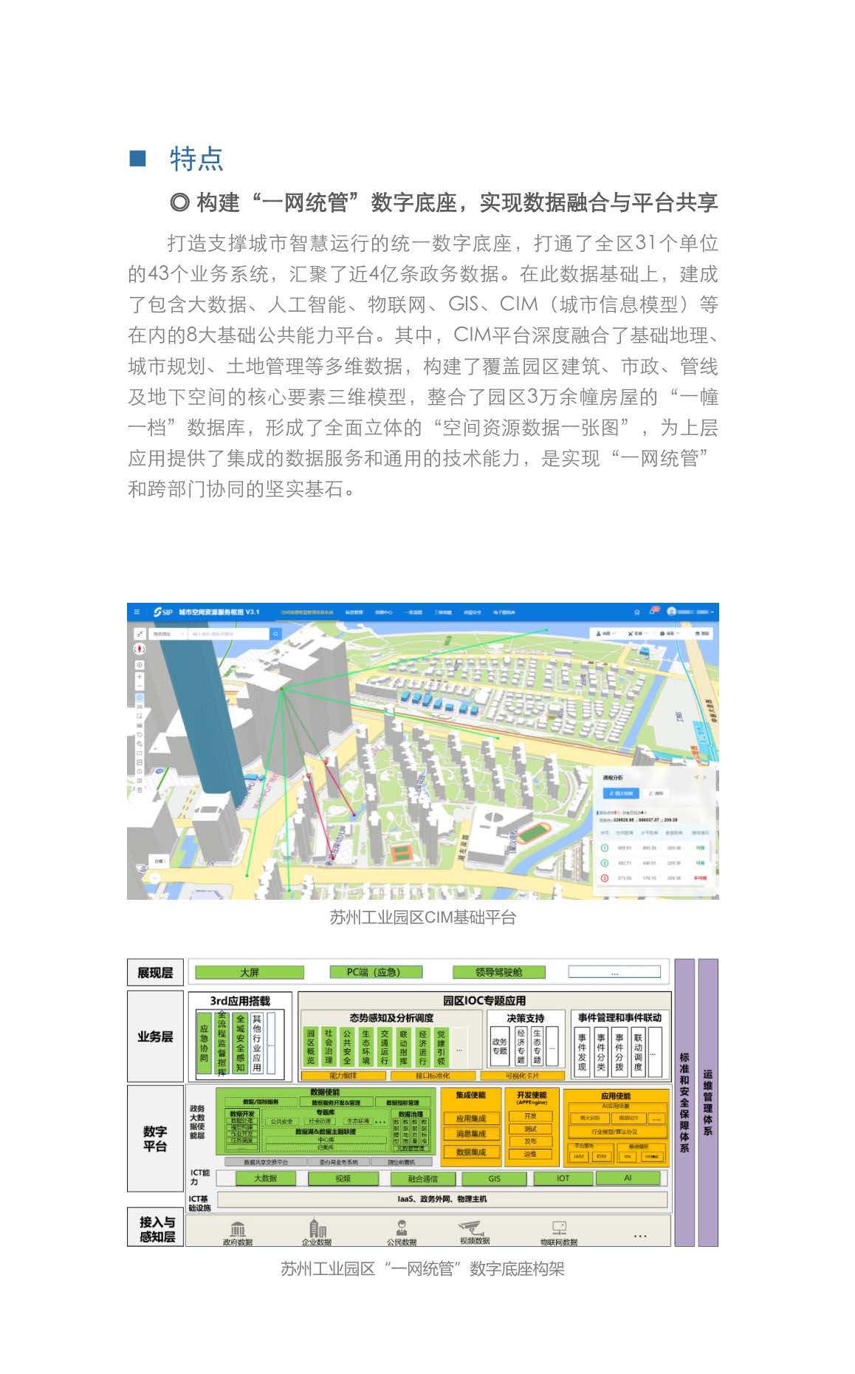The height and width of the screenshot is (1374, 855).
Task: Click the zoom-in plus icon on the map toolbar
Action: [x=140, y=676]
